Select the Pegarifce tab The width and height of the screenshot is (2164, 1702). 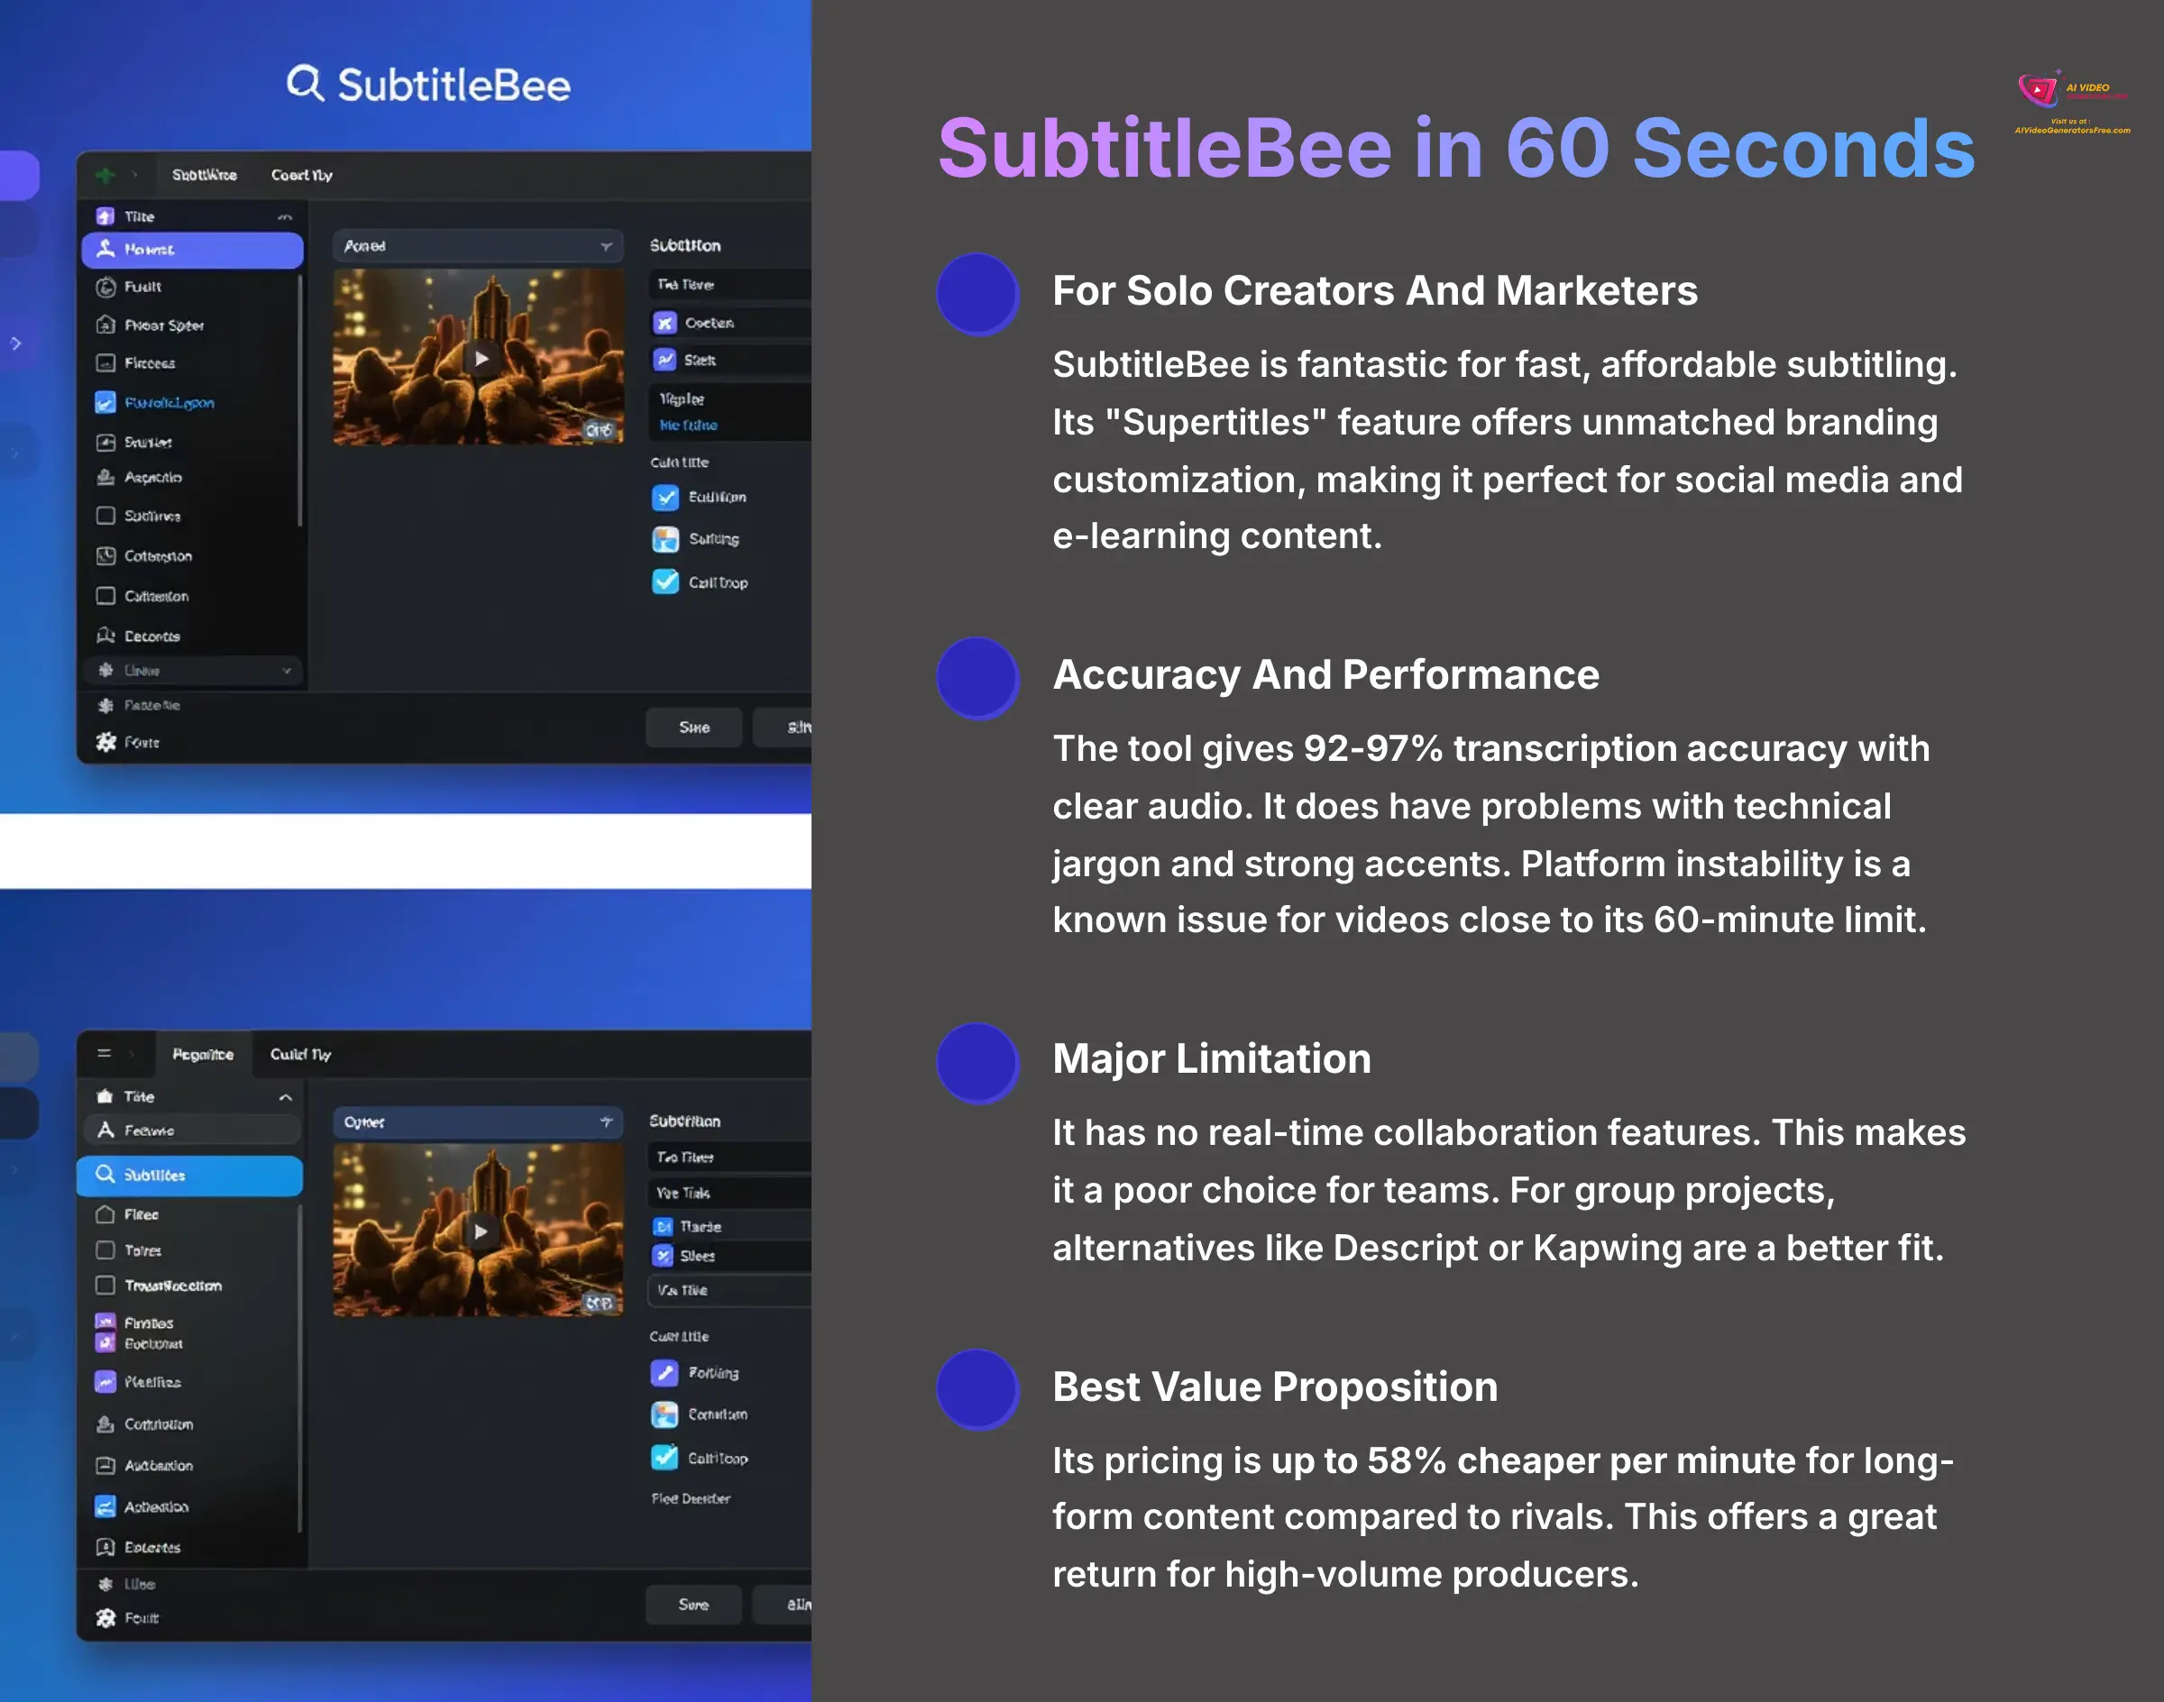pyautogui.click(x=204, y=1054)
